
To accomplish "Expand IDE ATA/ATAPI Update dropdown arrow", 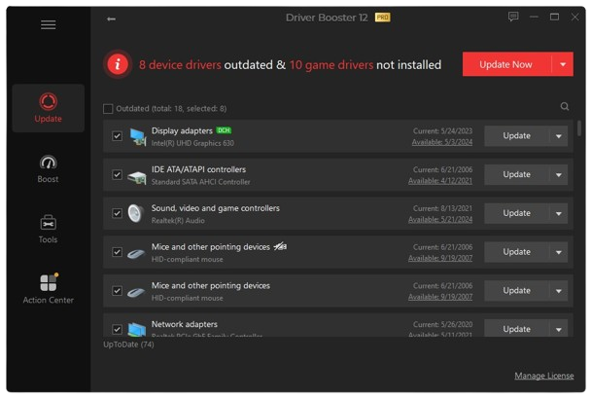I will (x=558, y=175).
